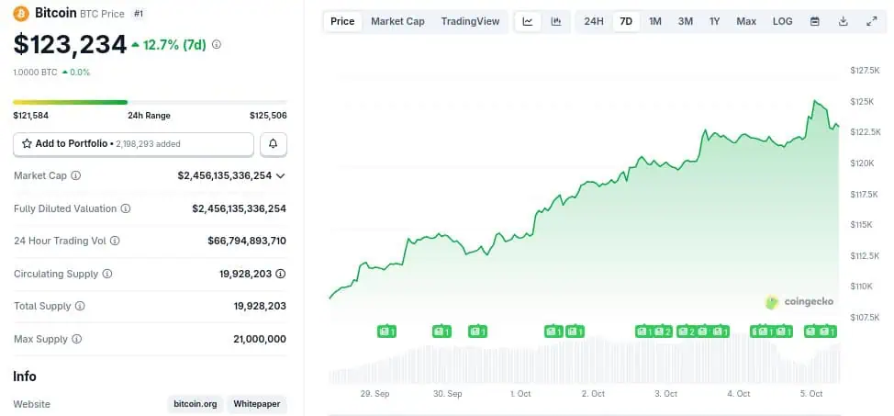
Task: Select the 24H time range
Action: pyautogui.click(x=594, y=21)
